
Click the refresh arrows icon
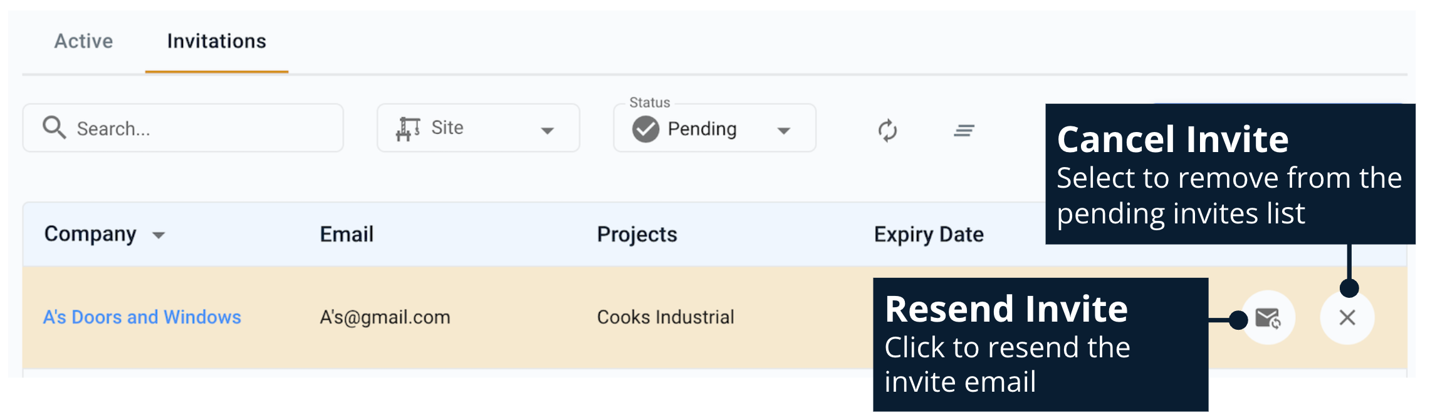[887, 130]
